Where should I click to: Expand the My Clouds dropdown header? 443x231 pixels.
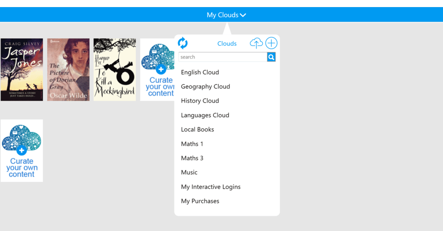[x=226, y=15]
